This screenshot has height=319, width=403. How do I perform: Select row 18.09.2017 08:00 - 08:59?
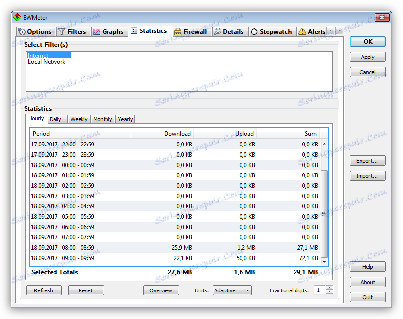175,247
